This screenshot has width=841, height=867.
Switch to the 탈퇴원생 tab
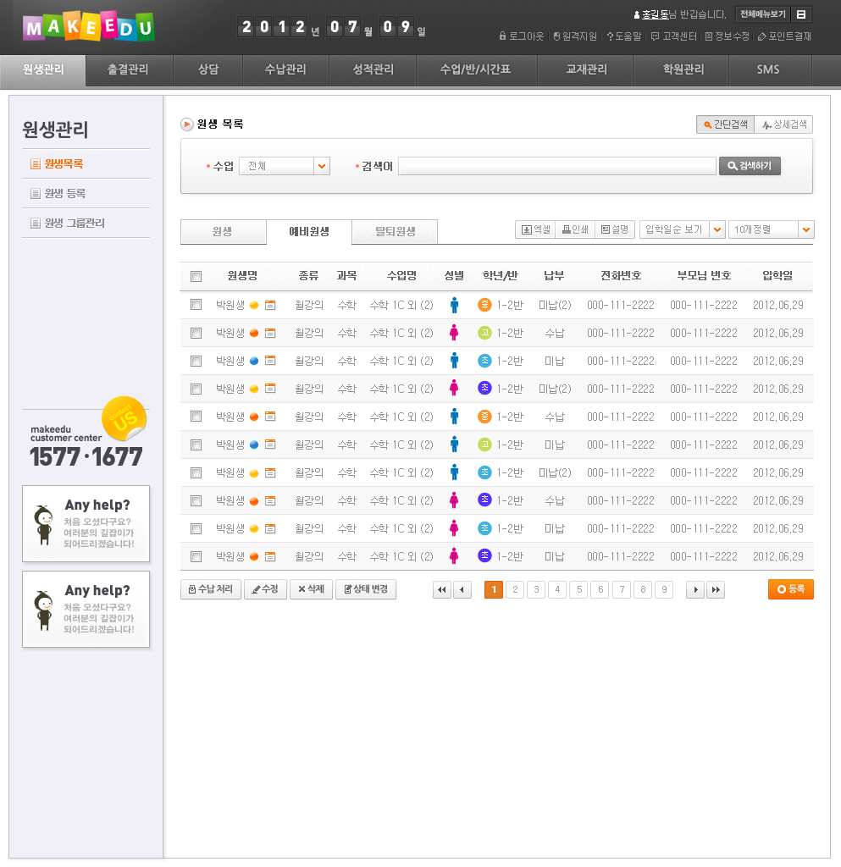tap(395, 231)
